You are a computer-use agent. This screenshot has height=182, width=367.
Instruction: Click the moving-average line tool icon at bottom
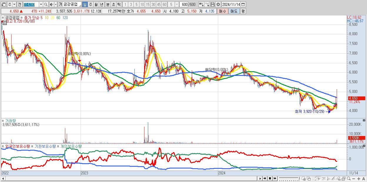point(324,178)
